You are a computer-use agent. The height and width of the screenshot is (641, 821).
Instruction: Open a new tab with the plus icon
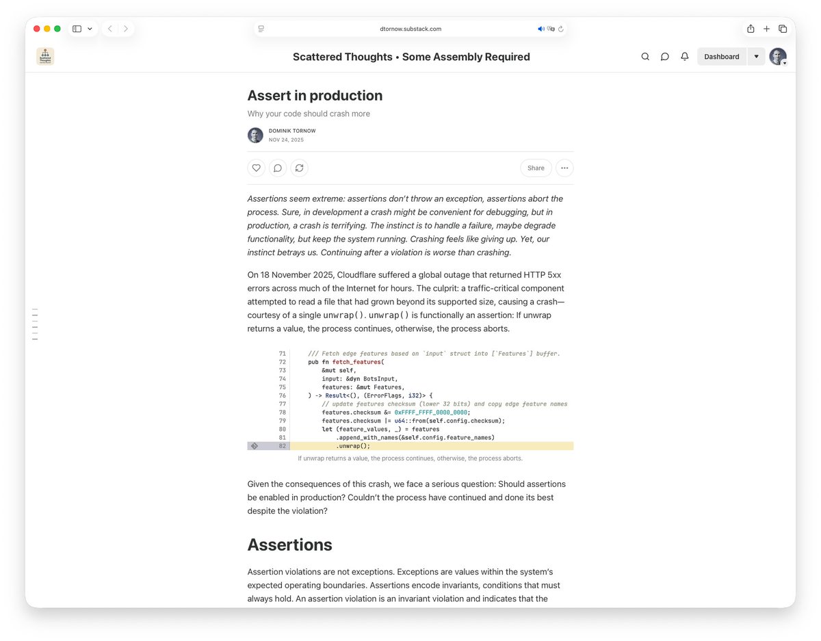click(x=766, y=29)
